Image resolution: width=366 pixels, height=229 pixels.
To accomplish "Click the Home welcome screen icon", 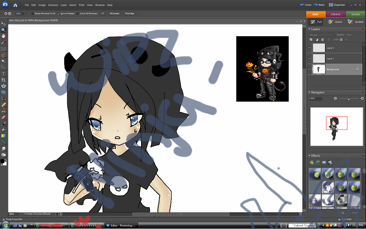I will click(15, 5).
